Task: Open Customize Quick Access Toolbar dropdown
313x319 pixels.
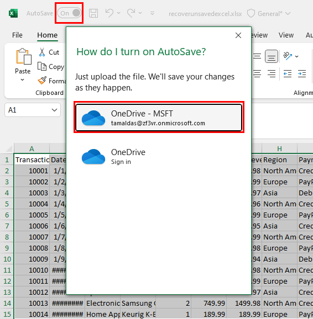Action: pos(152,13)
